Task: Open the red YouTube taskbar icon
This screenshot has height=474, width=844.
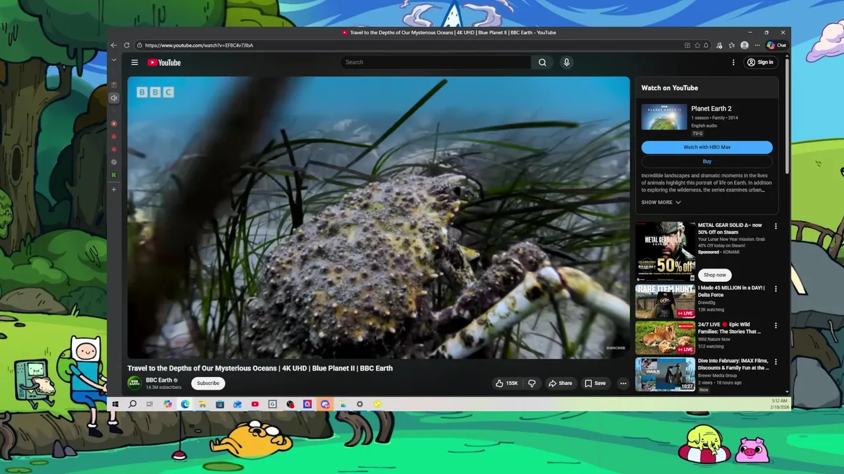Action: coord(255,404)
